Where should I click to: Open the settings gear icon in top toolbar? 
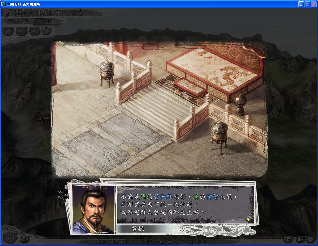click(x=34, y=31)
